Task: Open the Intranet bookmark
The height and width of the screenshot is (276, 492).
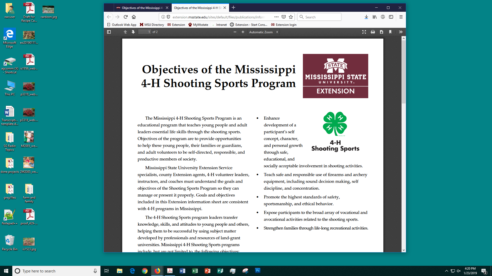Action: point(219,25)
